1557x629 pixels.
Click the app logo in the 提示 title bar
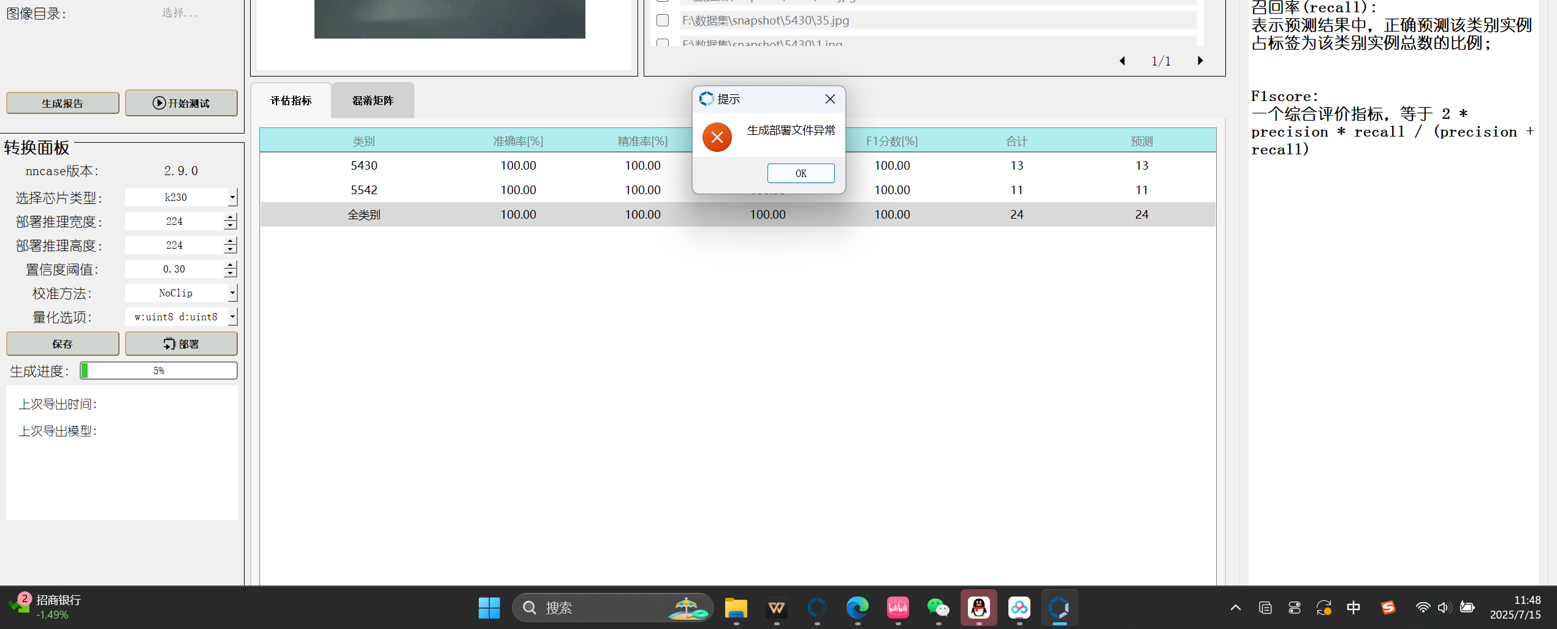pyautogui.click(x=706, y=99)
